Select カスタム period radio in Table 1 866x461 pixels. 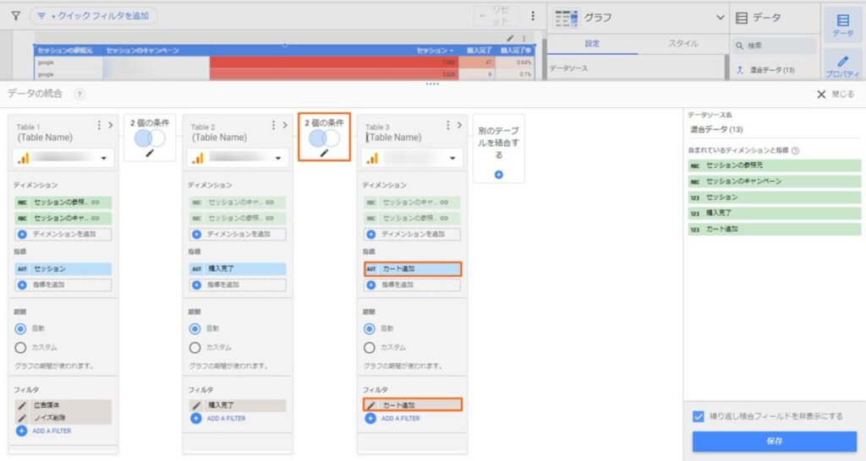point(21,347)
